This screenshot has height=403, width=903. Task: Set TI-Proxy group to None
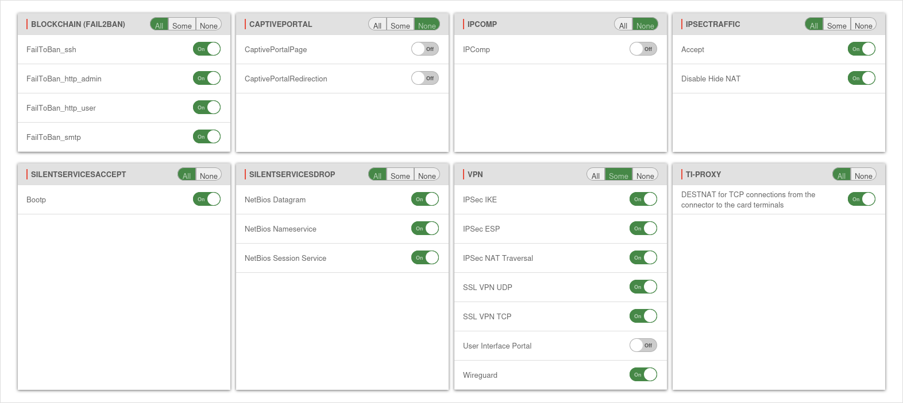click(x=863, y=175)
